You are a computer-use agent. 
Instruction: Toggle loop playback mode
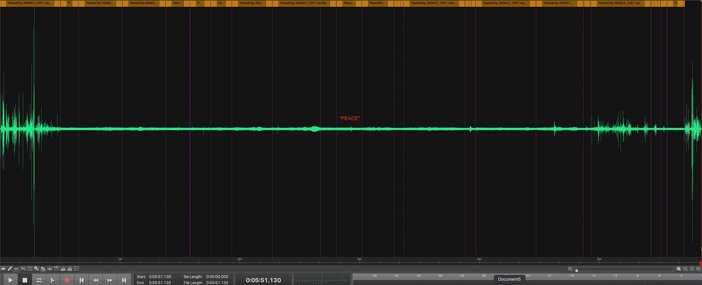(x=39, y=280)
